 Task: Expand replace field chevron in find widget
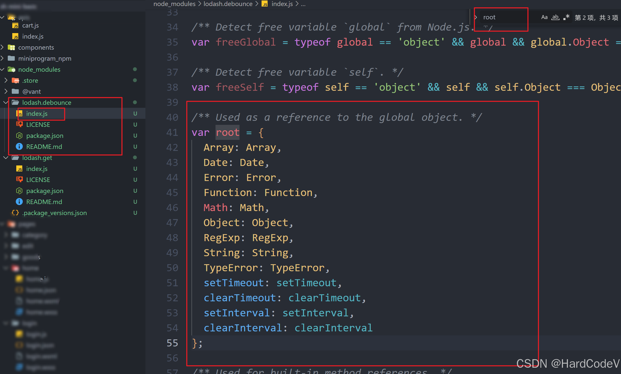tap(476, 17)
